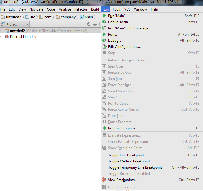Click the Show Execution Point icon

[x=104, y=148]
